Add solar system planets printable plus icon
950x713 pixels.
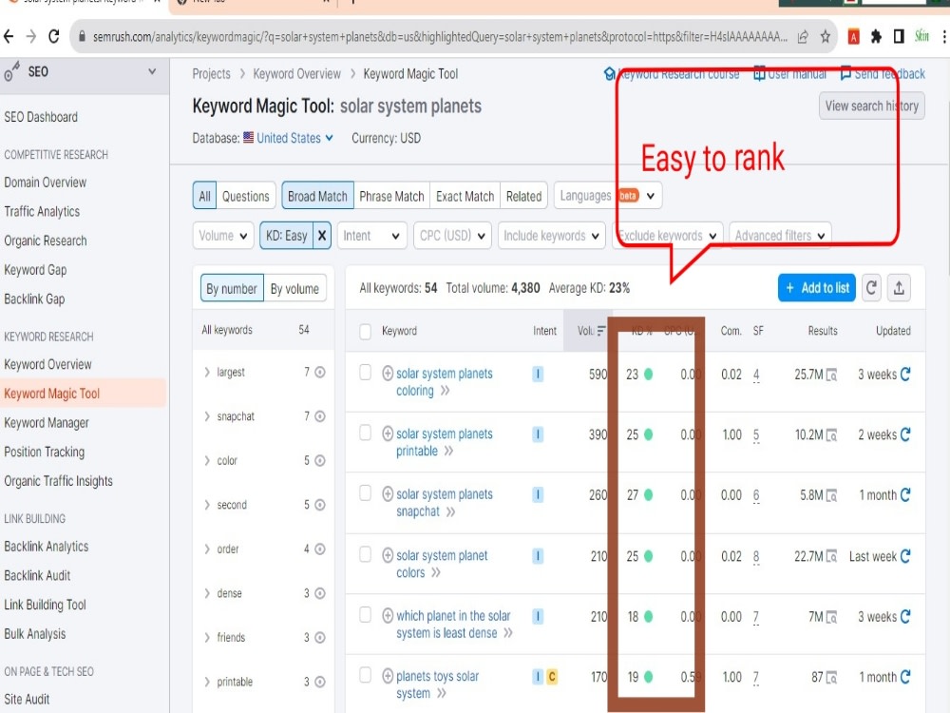pos(388,434)
